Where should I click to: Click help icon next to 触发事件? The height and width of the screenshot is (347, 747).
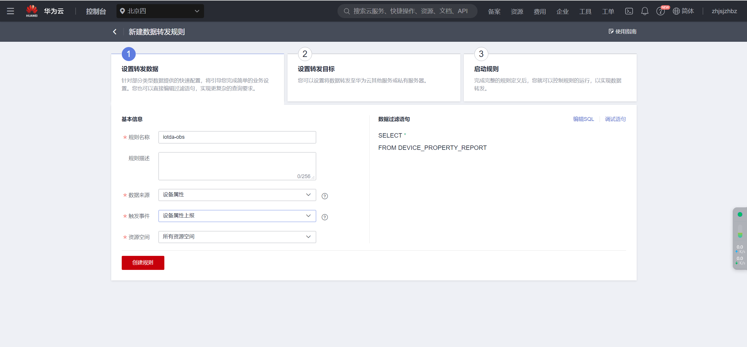[x=325, y=217]
